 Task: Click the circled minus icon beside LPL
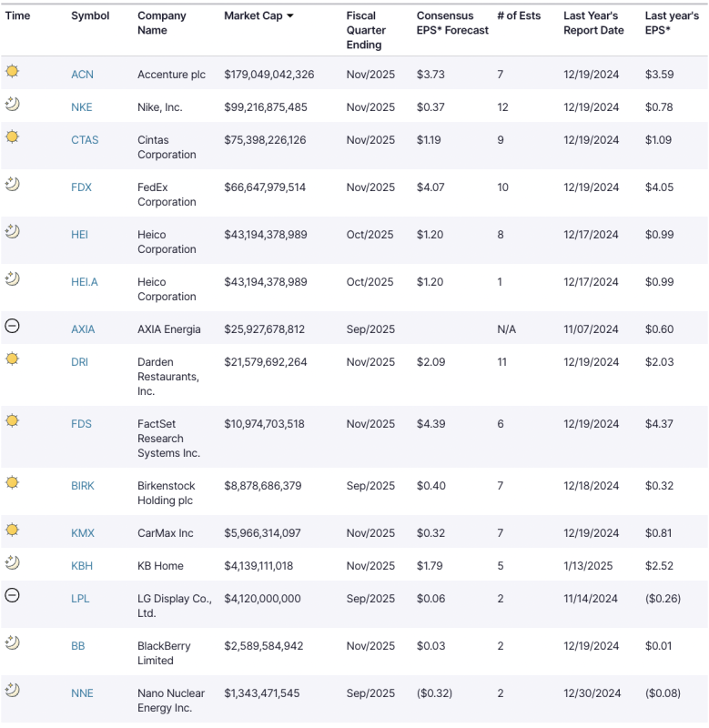point(12,595)
